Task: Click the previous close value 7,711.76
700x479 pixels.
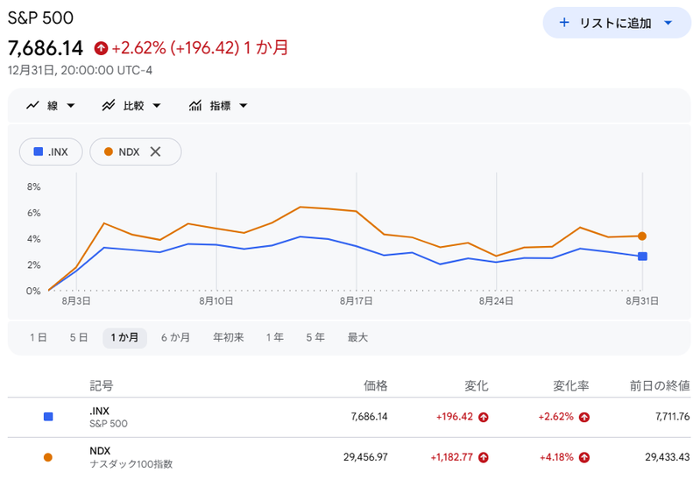Action: 672,417
